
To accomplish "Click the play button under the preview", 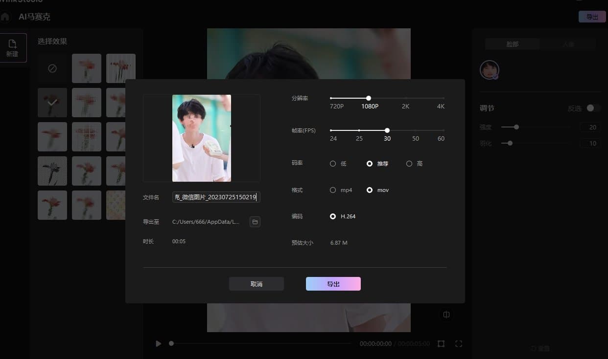I will (158, 343).
